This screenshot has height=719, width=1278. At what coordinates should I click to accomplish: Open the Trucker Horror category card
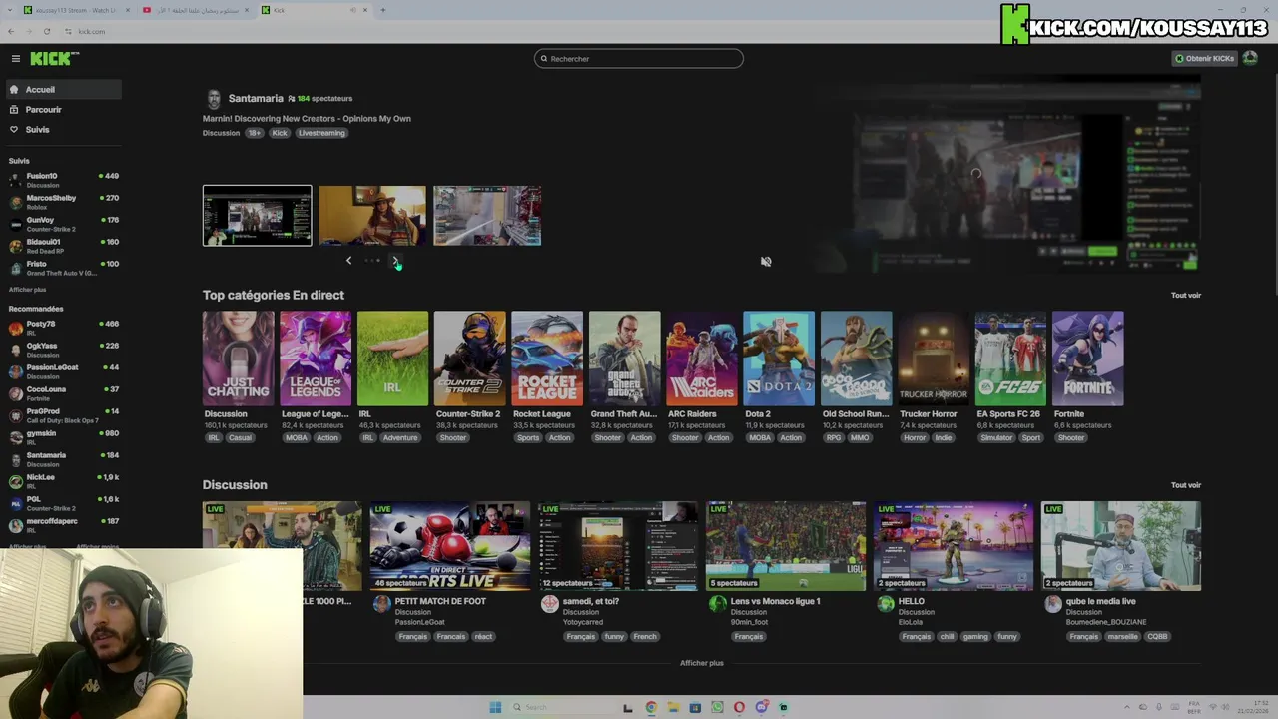point(934,359)
